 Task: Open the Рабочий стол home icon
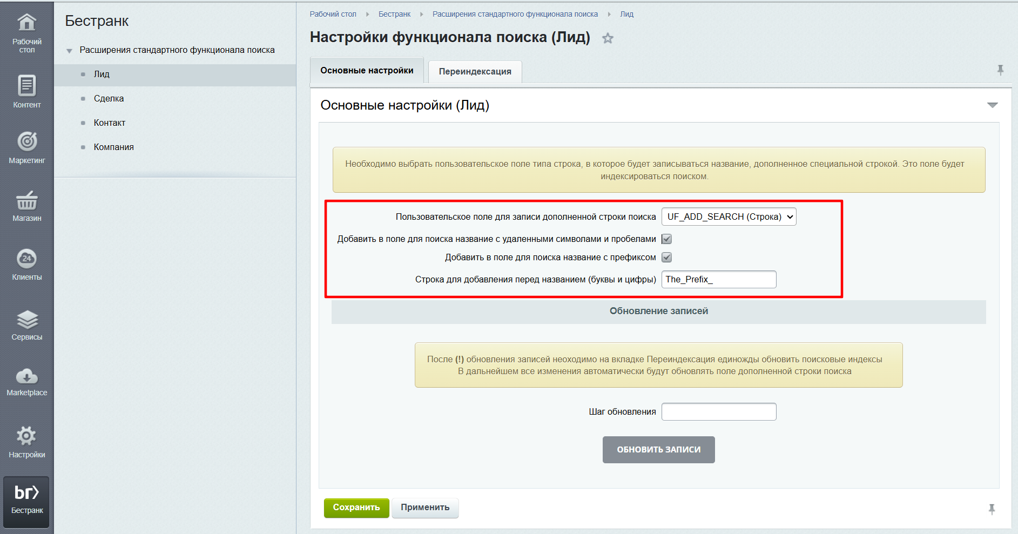[26, 23]
